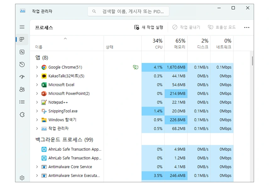
Task: Expand the Google Chrome process group
Action: pos(37,67)
